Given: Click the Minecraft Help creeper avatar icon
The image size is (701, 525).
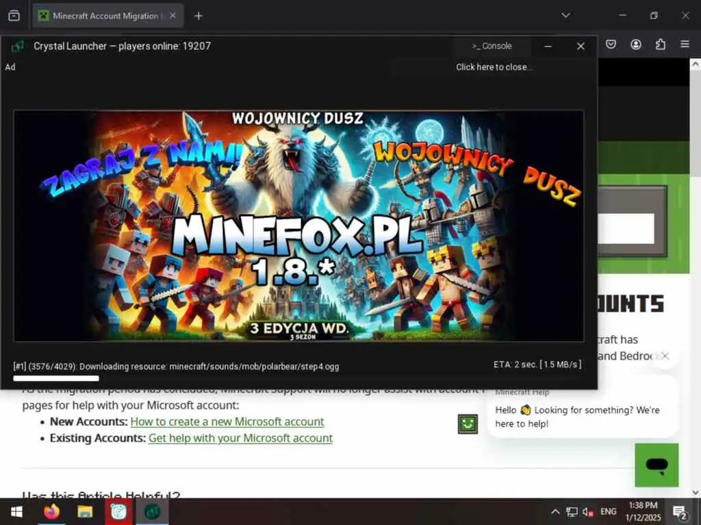Looking at the screenshot, I should tap(468, 424).
